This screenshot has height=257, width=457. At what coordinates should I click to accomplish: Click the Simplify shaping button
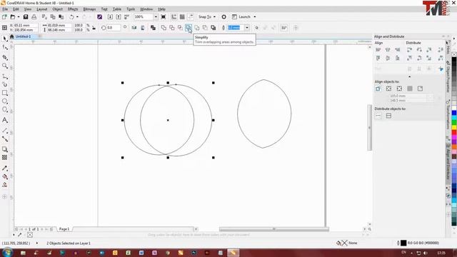coord(189,28)
